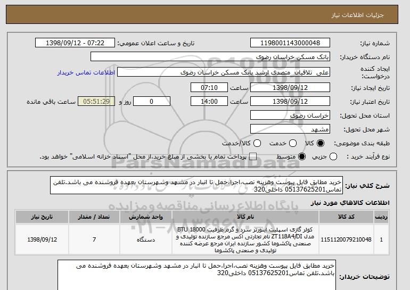Click the ردیف column header
This screenshot has width=410, height=290.
381,217
